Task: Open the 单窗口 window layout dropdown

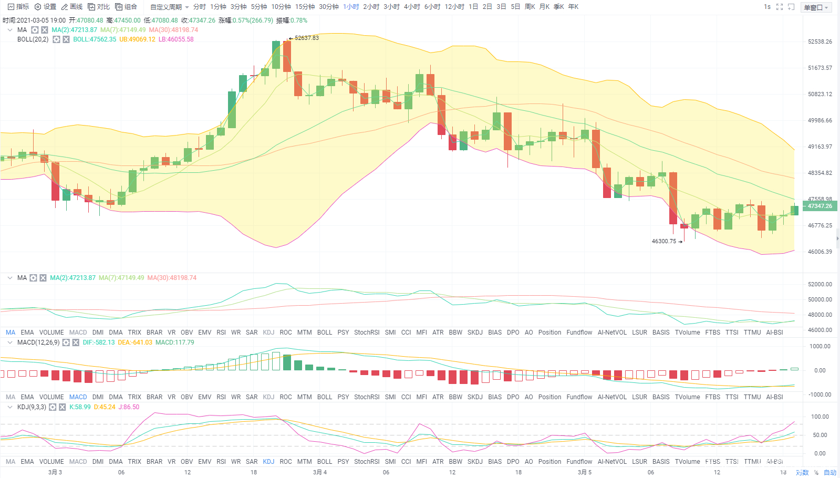Action: (x=816, y=7)
